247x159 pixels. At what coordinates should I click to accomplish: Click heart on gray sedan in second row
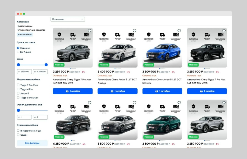(134, 103)
